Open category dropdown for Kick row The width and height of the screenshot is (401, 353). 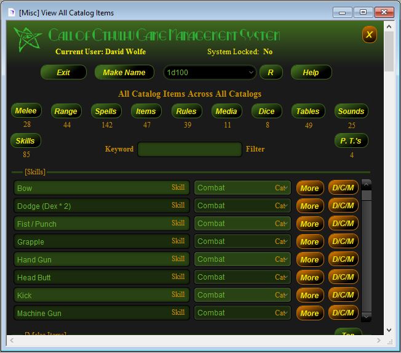[x=281, y=295]
